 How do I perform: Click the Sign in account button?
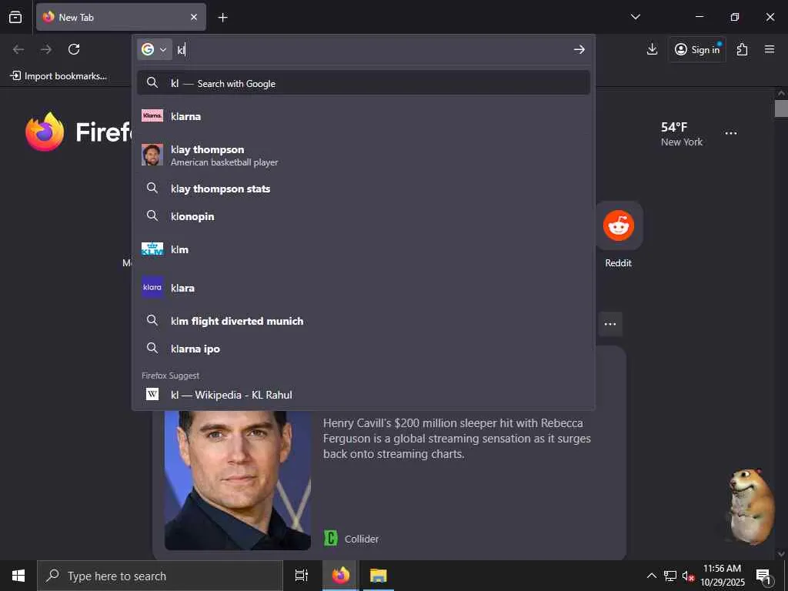697,49
